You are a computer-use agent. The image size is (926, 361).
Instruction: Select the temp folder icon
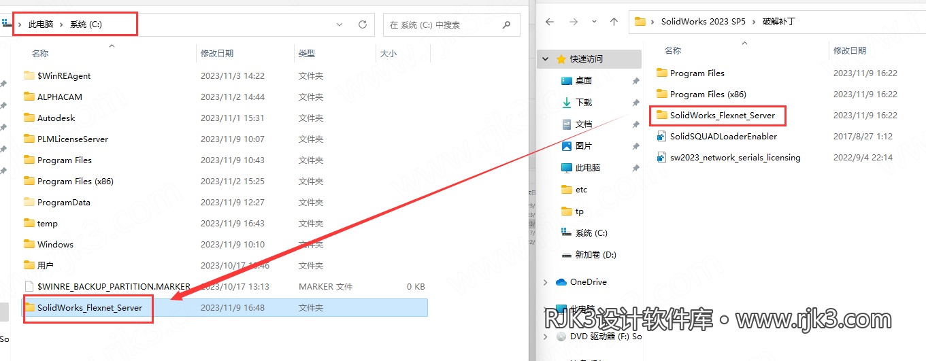tap(29, 223)
